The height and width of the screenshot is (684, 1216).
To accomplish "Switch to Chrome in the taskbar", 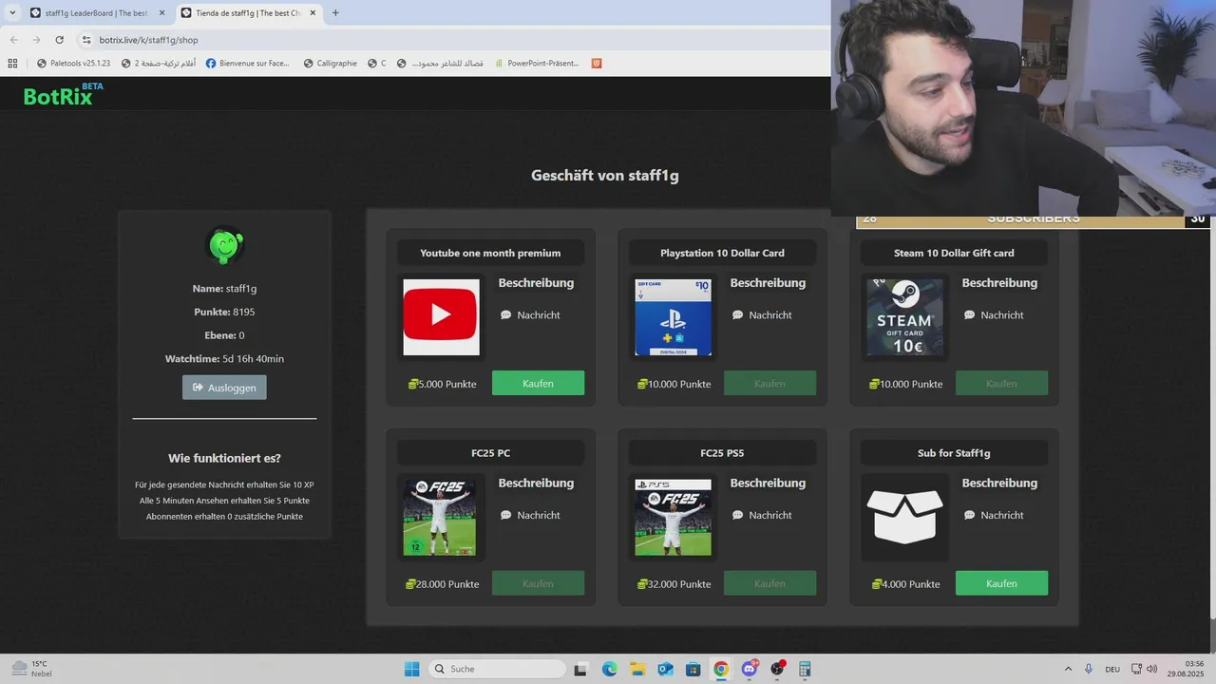I will (x=721, y=669).
